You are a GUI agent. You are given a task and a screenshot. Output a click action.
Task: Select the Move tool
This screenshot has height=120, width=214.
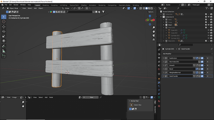tap(4, 27)
